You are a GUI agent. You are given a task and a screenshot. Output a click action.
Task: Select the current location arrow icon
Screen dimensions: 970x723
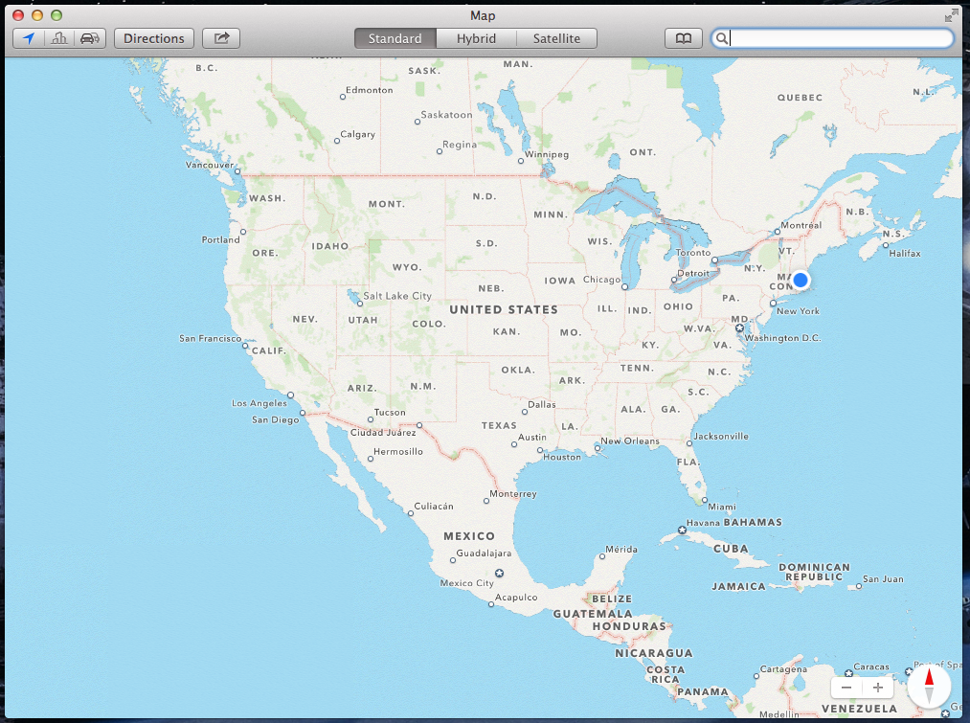tap(29, 38)
